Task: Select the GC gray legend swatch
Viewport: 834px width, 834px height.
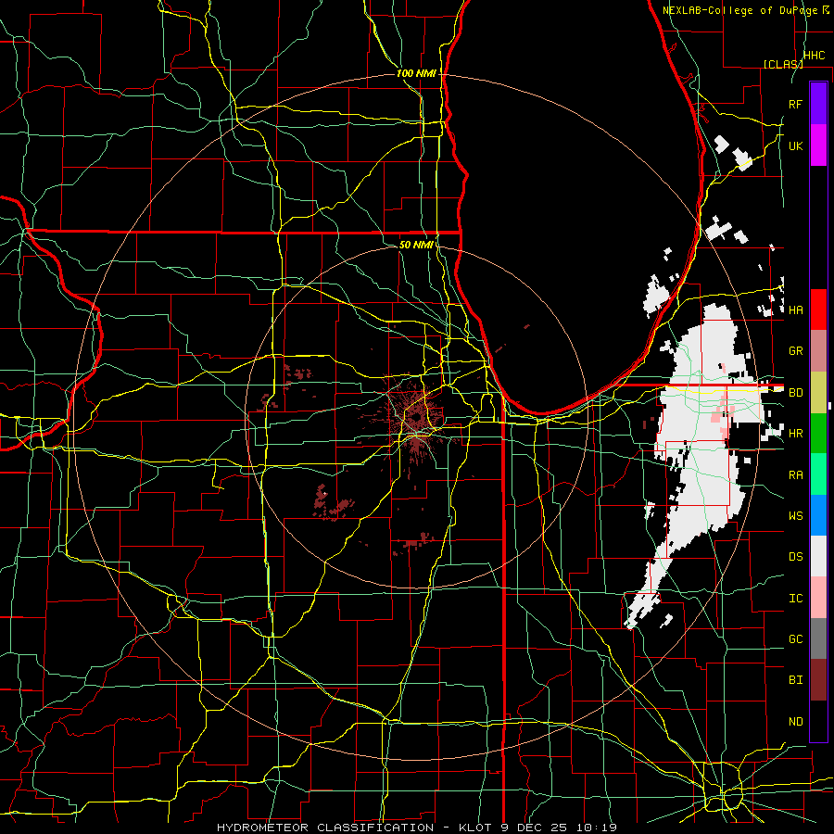Action: [x=818, y=638]
